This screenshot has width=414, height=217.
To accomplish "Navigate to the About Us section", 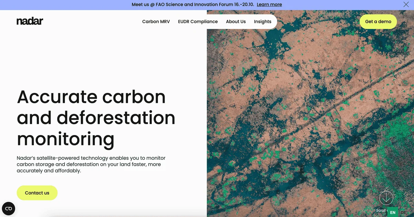I will [236, 21].
